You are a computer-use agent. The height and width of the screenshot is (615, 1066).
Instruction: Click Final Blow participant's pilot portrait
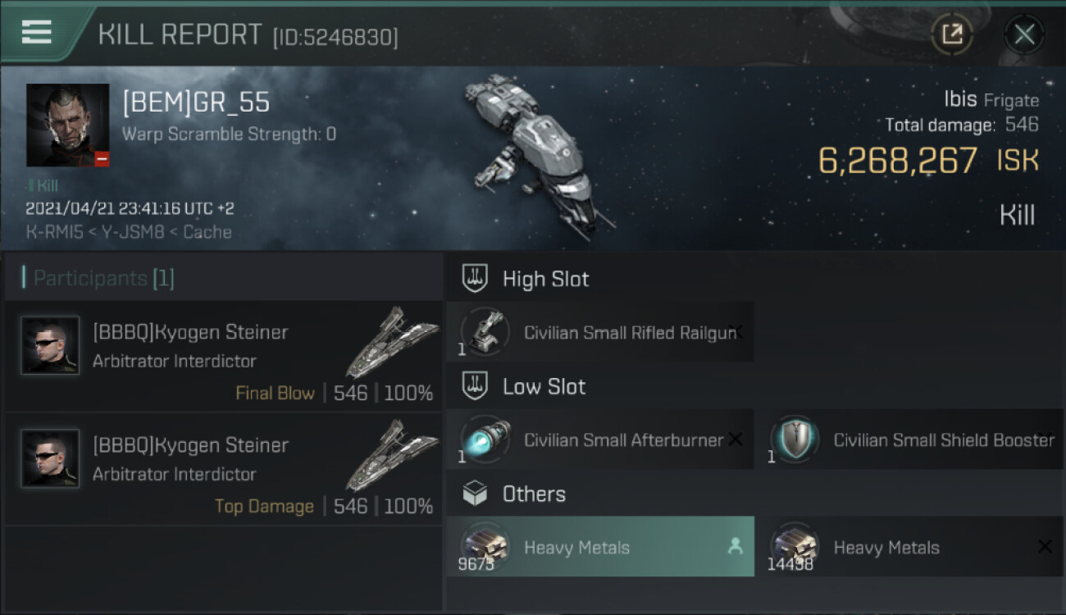(x=50, y=345)
